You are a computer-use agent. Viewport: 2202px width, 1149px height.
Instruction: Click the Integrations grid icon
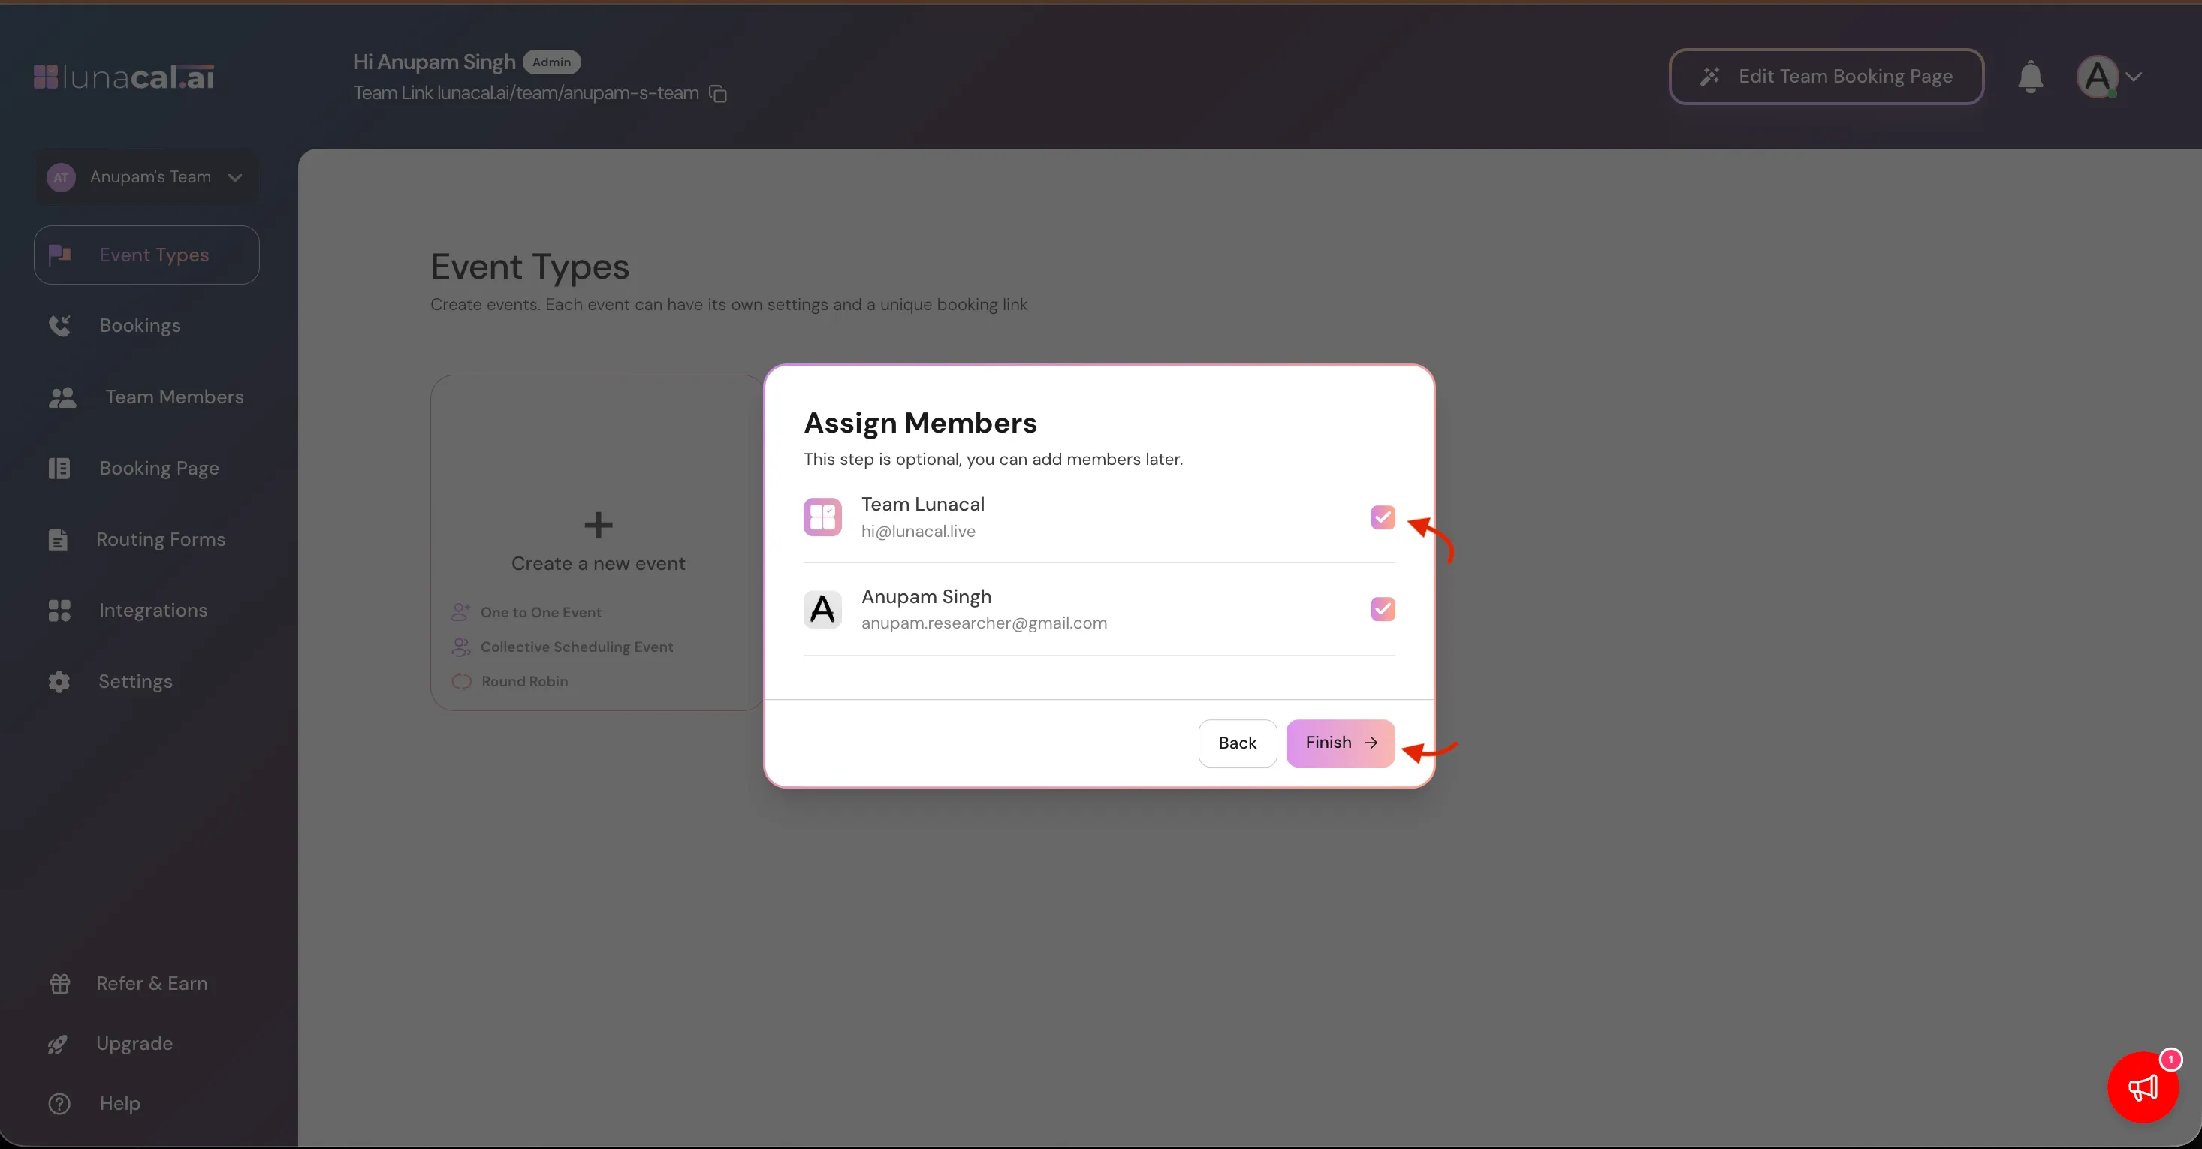point(59,611)
